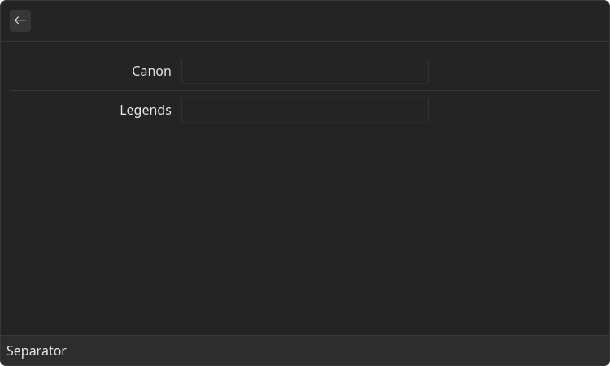
Task: Focus the Canon text field
Action: click(x=305, y=71)
